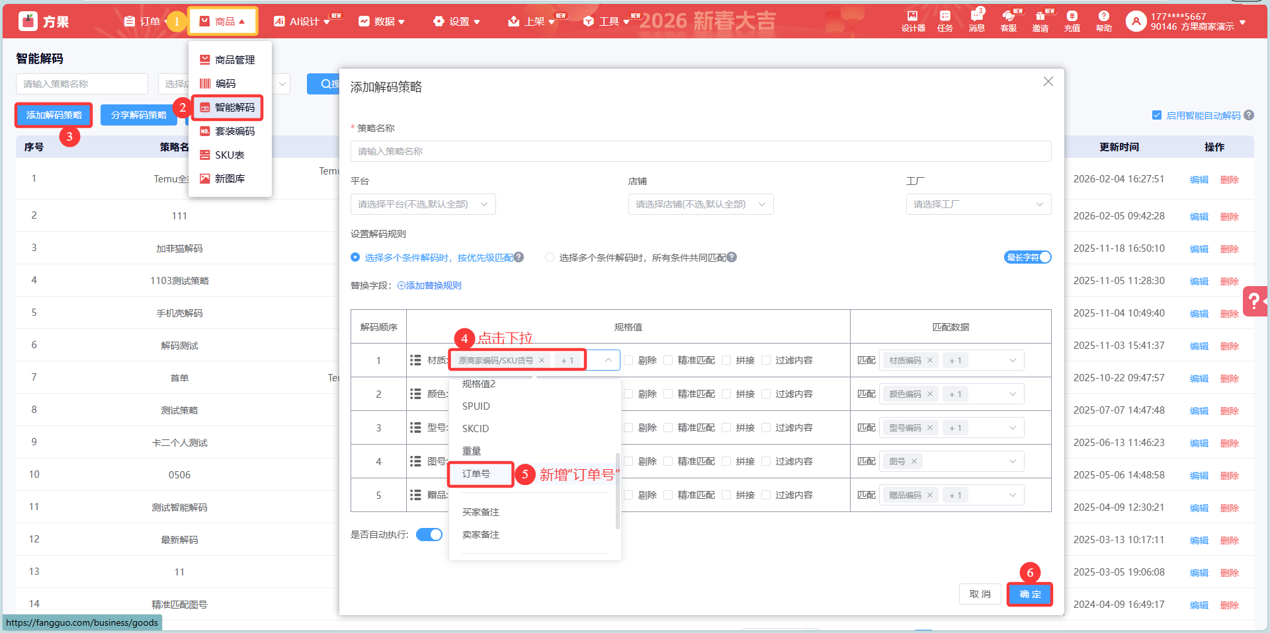
Task: Choose 套装编码 in the 商品 menu
Action: pyautogui.click(x=234, y=131)
